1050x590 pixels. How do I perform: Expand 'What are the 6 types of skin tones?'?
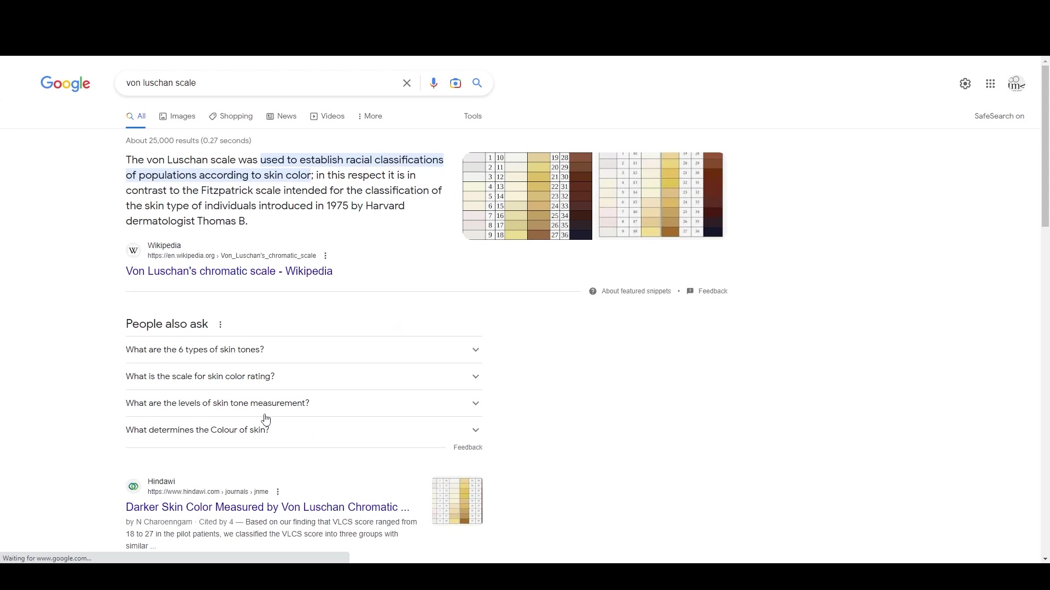(x=304, y=350)
